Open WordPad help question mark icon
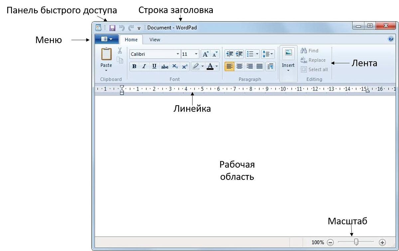Screen dimensions: 399x251 click(x=391, y=39)
